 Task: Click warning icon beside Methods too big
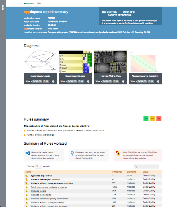point(27,191)
